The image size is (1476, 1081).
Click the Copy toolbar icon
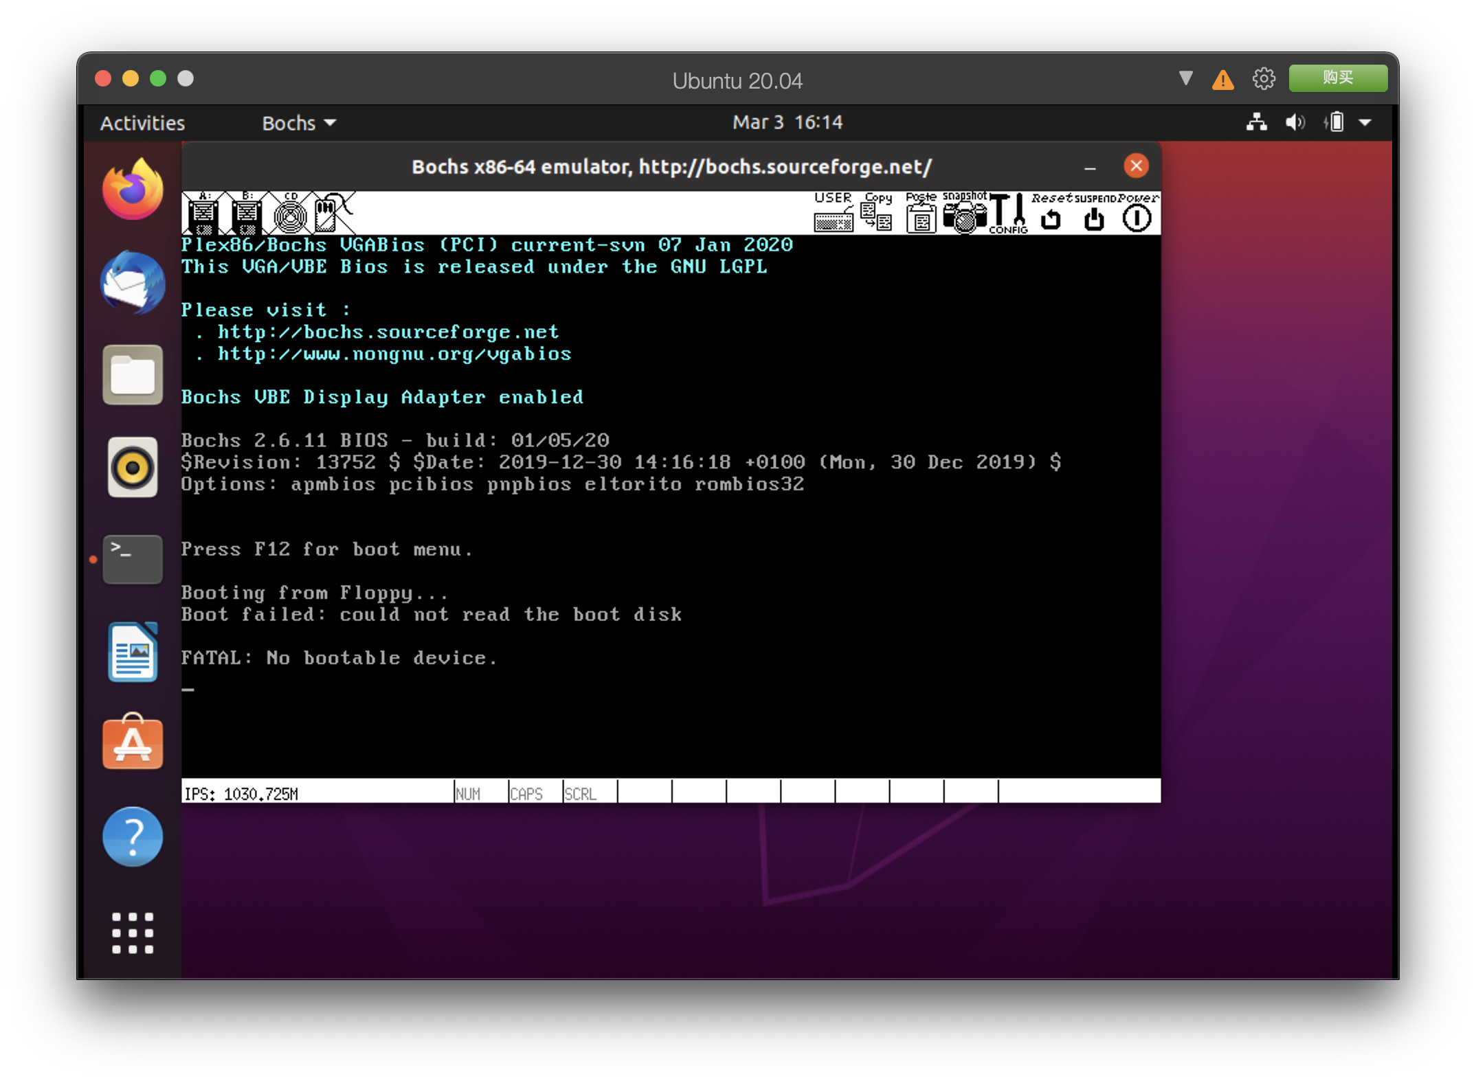point(877,213)
